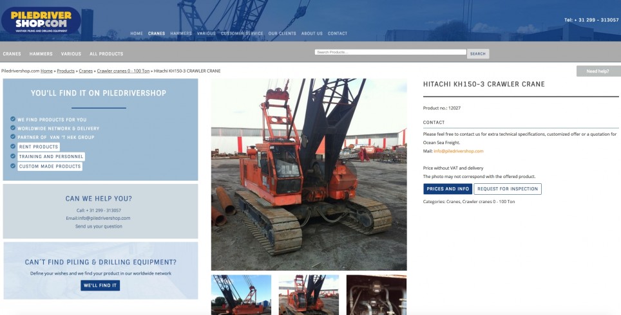The image size is (621, 315).
Task: Click the CAN WE HELP YOU? heading
Action: point(99,199)
